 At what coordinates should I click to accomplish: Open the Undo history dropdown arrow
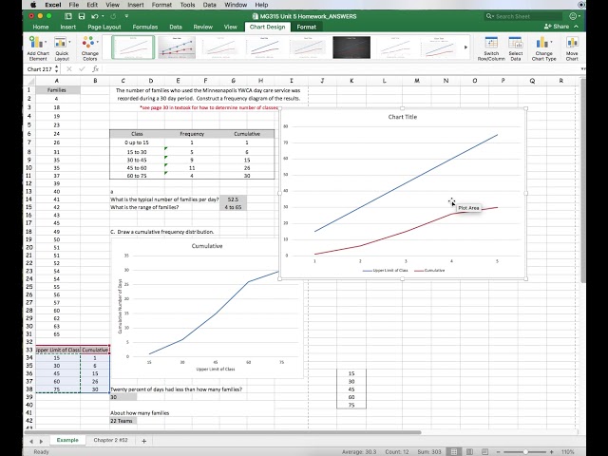coord(103,16)
